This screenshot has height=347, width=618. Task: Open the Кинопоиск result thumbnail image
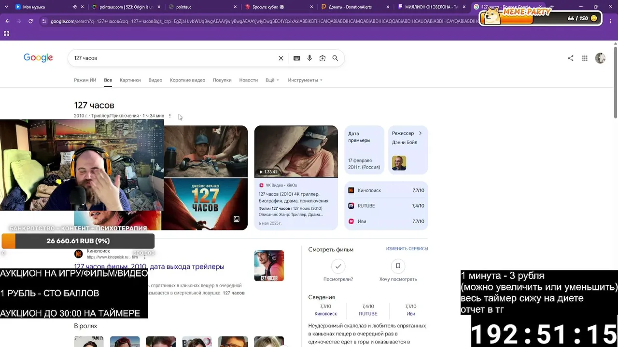(269, 266)
